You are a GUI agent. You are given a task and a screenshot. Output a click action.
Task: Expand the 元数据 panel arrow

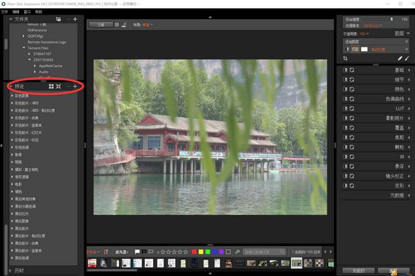[x=409, y=196]
